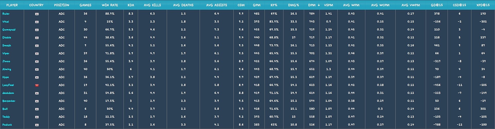Click Paduck's country flag icon

click(37, 125)
